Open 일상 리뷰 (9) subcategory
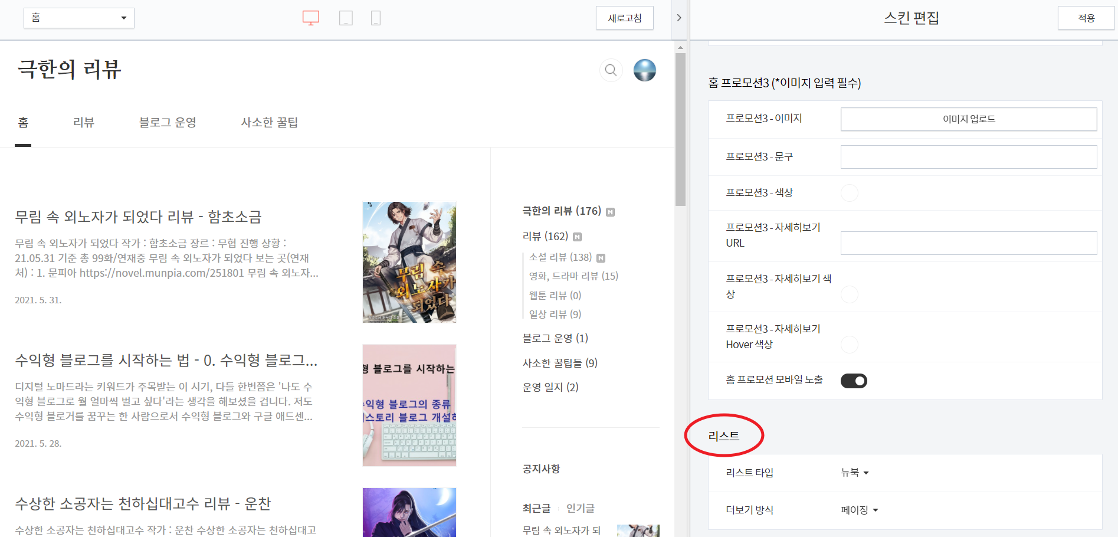 click(x=555, y=314)
